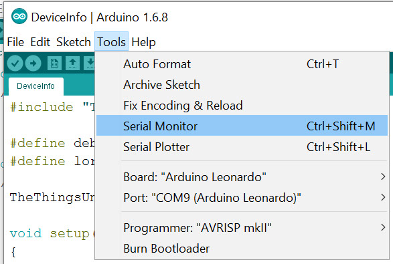Select Auto Format from Tools menu
This screenshot has height=264, width=393.
click(242, 64)
